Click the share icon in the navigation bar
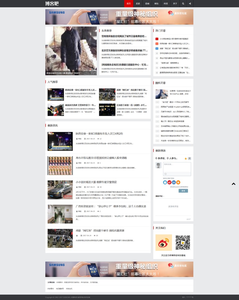The height and width of the screenshot is (300, 239). coord(190,3)
